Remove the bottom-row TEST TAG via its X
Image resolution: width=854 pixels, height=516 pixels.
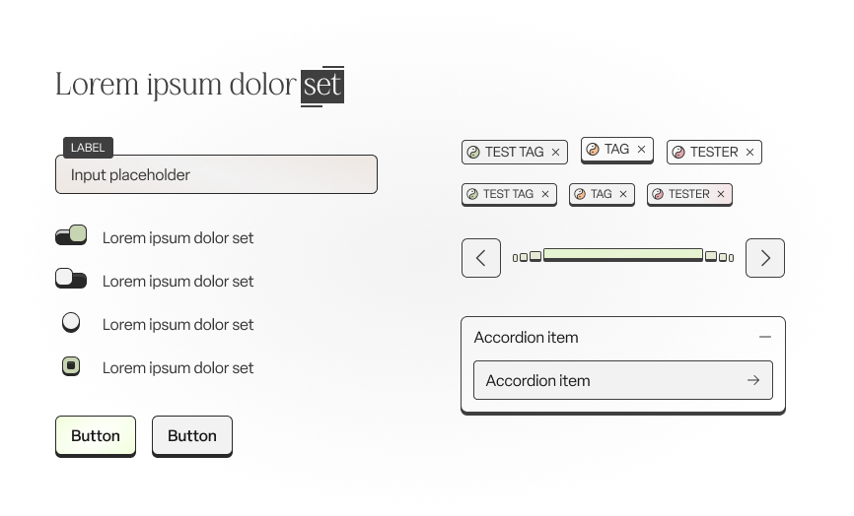545,194
